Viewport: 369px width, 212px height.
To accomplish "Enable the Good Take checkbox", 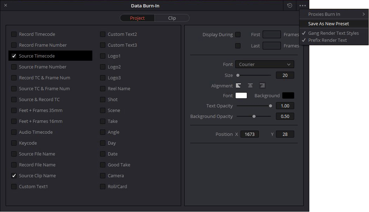I will point(103,165).
